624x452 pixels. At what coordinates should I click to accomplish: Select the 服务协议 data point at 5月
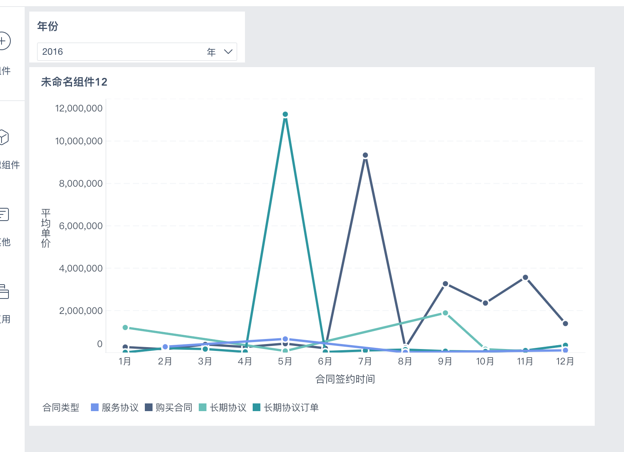pyautogui.click(x=285, y=339)
